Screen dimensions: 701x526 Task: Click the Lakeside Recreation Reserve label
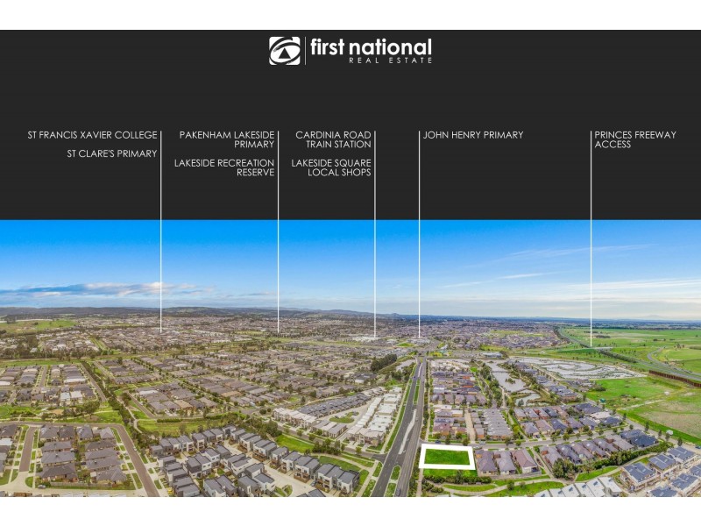224,167
